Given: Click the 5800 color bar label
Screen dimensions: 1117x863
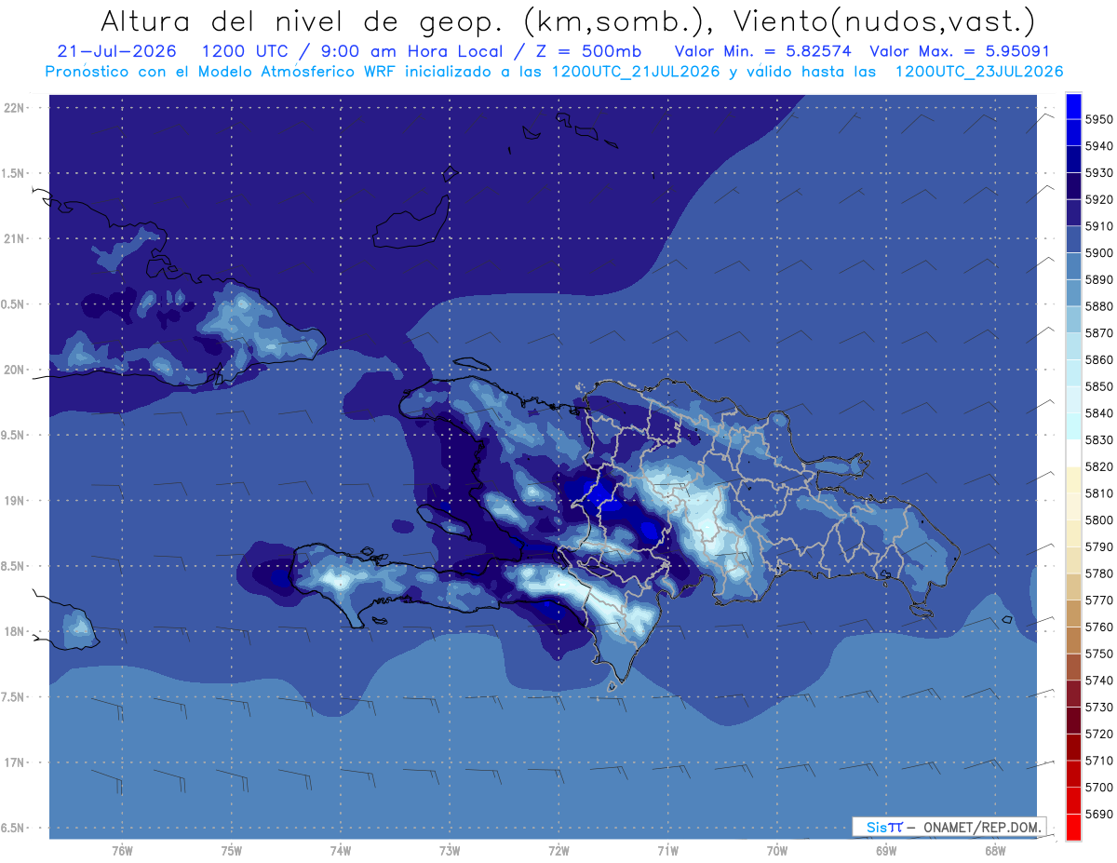Looking at the screenshot, I should 1097,519.
